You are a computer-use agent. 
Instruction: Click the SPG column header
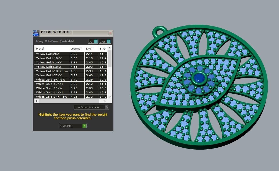coord(103,48)
